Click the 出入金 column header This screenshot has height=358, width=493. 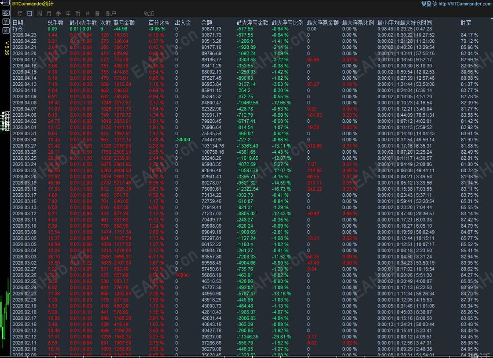click(x=183, y=22)
